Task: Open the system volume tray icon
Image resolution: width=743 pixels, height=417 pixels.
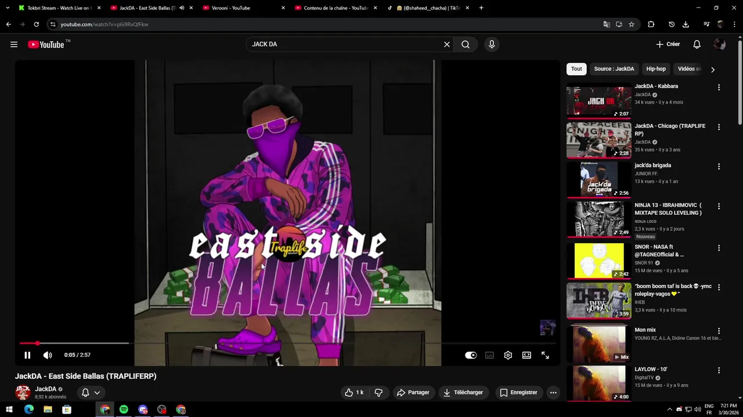Action: (x=698, y=409)
